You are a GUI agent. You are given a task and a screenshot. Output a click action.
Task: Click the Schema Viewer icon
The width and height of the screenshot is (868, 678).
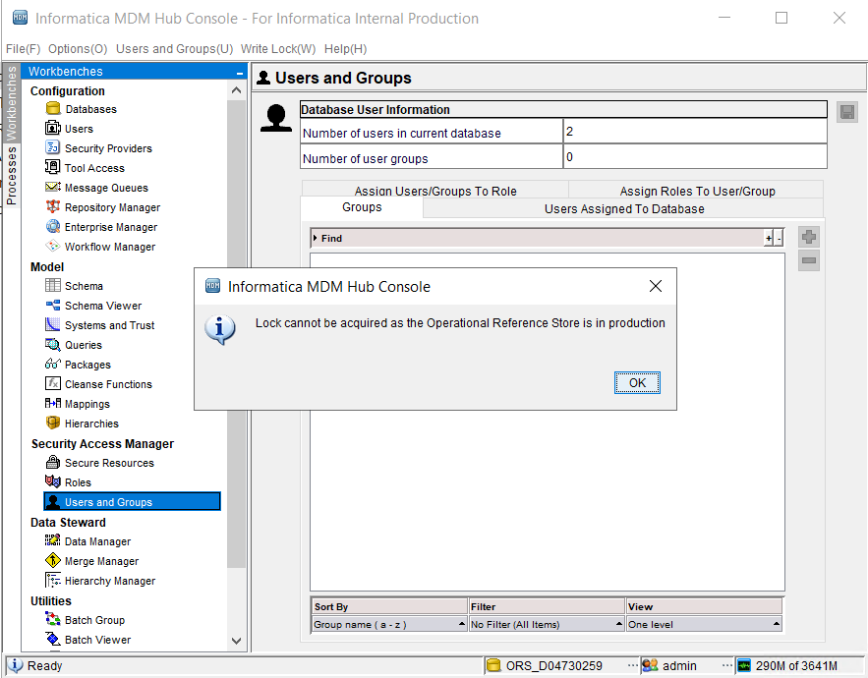[x=52, y=305]
